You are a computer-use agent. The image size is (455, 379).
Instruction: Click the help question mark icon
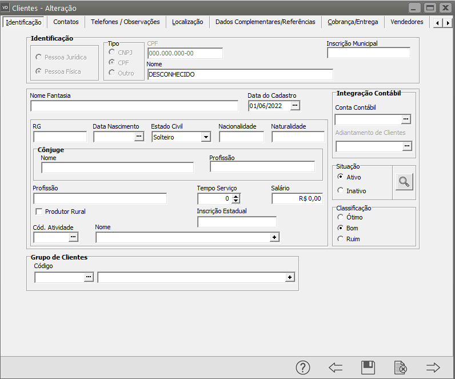coord(303,368)
